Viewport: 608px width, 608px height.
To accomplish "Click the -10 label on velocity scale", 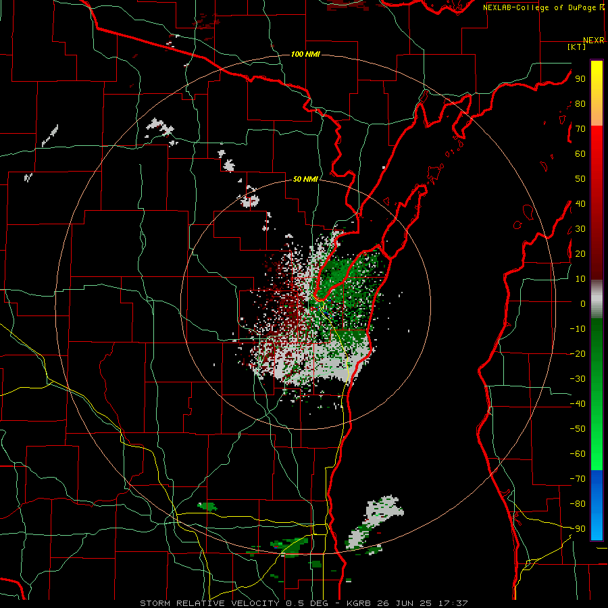I will pos(578,329).
